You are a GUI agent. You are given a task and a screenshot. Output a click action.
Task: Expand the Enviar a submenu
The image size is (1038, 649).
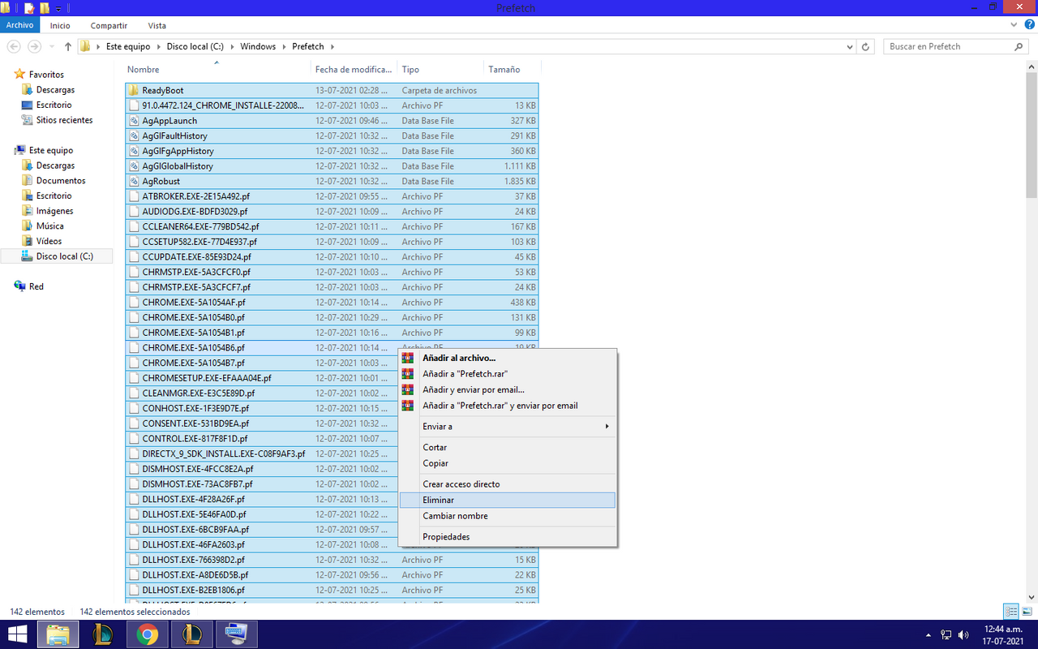tap(607, 427)
